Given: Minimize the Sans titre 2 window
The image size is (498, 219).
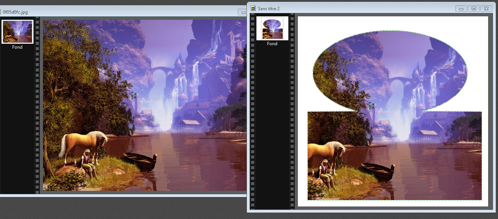Looking at the screenshot, I should pos(461,8).
